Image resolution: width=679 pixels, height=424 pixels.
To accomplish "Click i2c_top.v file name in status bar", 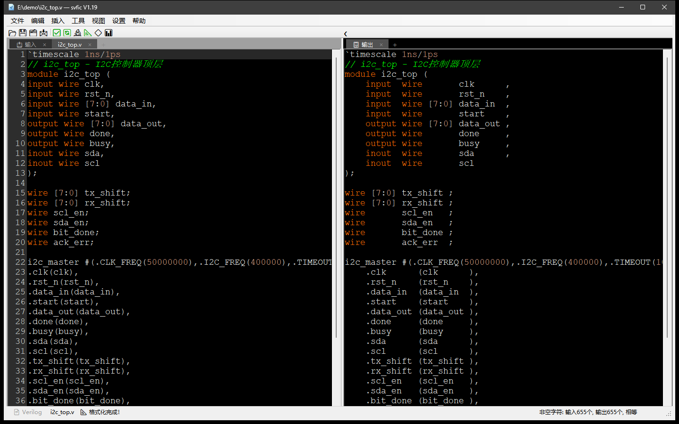I will point(62,412).
